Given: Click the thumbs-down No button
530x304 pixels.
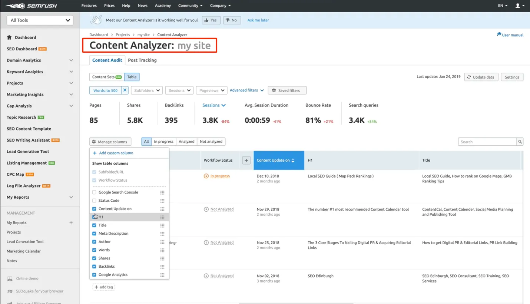Looking at the screenshot, I should 232,20.
